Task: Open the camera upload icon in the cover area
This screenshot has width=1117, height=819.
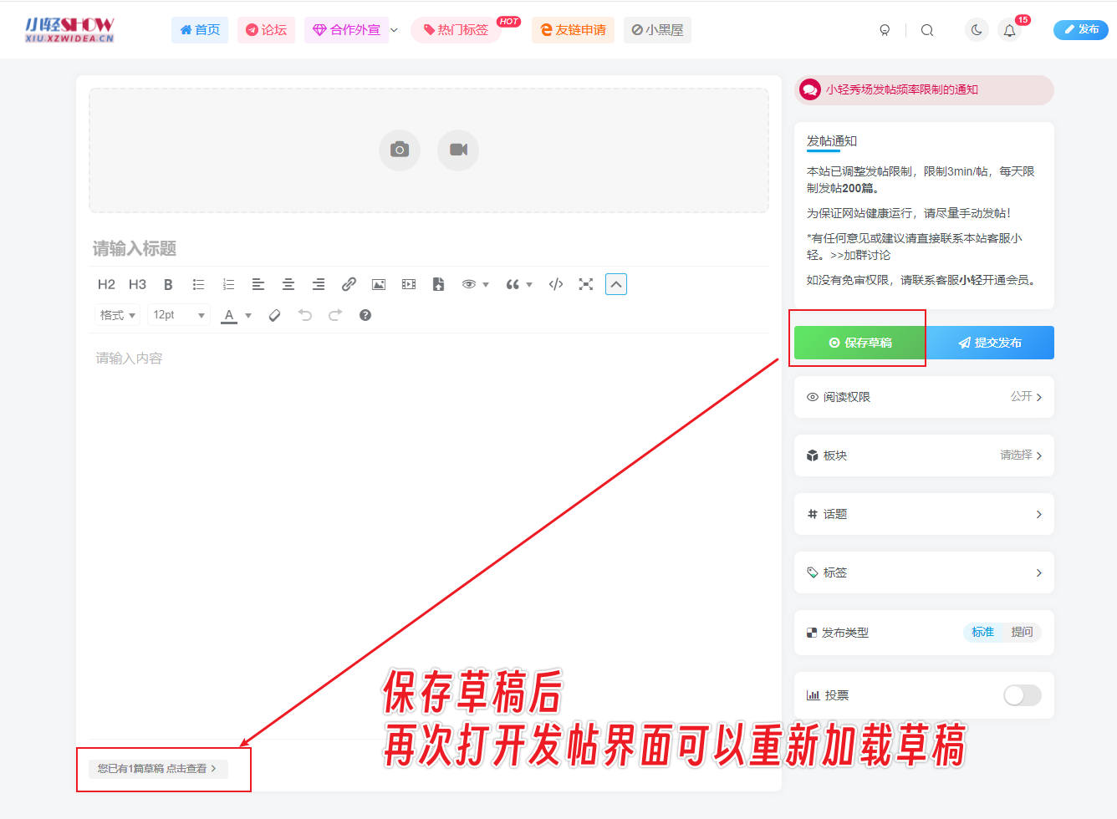Action: (x=399, y=150)
